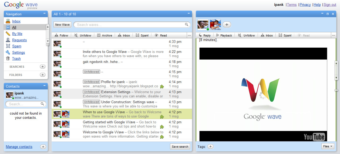Click the New Wave button

(62, 25)
